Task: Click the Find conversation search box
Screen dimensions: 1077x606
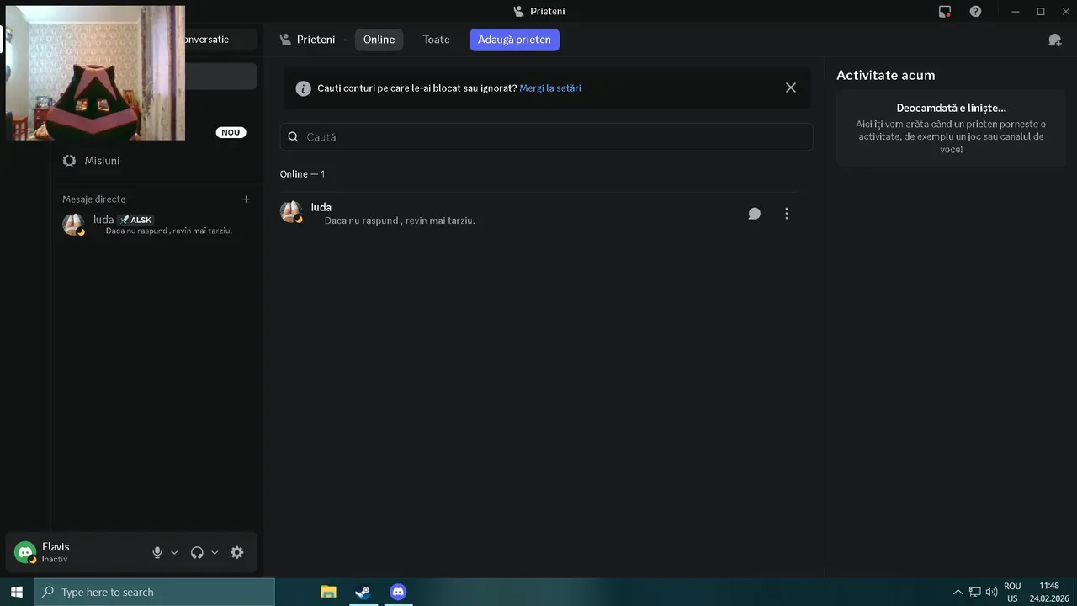Action: 219,40
